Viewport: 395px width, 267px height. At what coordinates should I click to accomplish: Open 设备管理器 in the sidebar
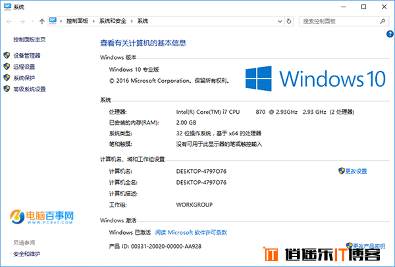pyautogui.click(x=27, y=56)
